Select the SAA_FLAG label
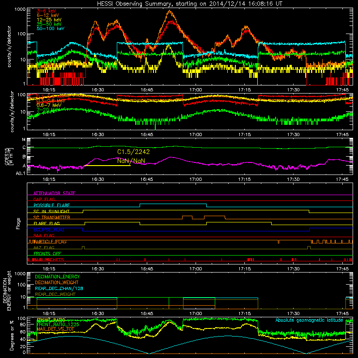 44,235
